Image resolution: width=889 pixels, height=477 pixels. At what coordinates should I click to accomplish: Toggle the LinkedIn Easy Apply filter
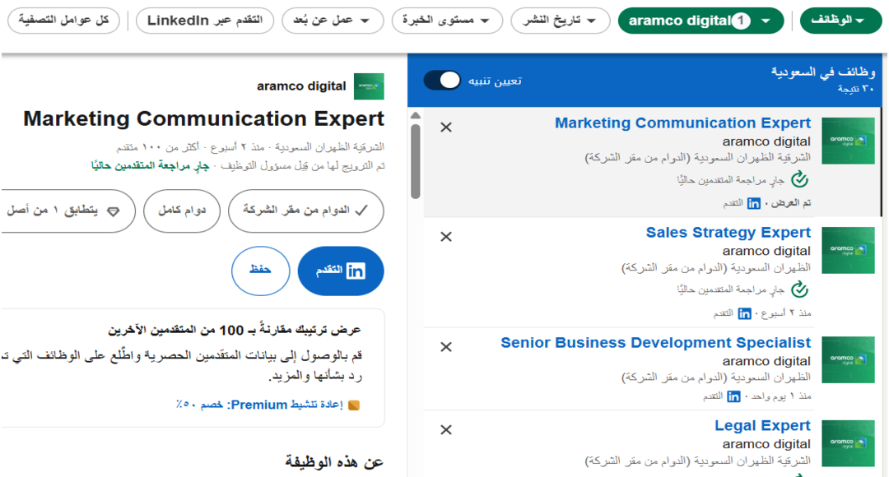pyautogui.click(x=205, y=21)
